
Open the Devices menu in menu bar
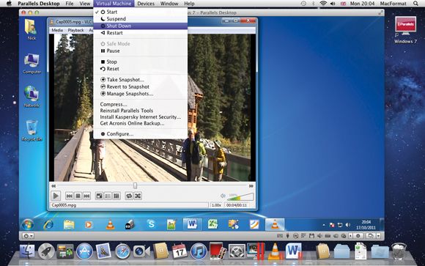point(146,4)
